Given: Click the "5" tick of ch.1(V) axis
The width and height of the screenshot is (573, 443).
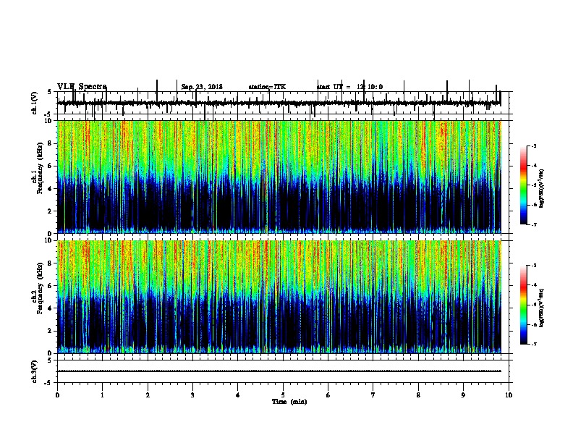Looking at the screenshot, I should [49, 92].
